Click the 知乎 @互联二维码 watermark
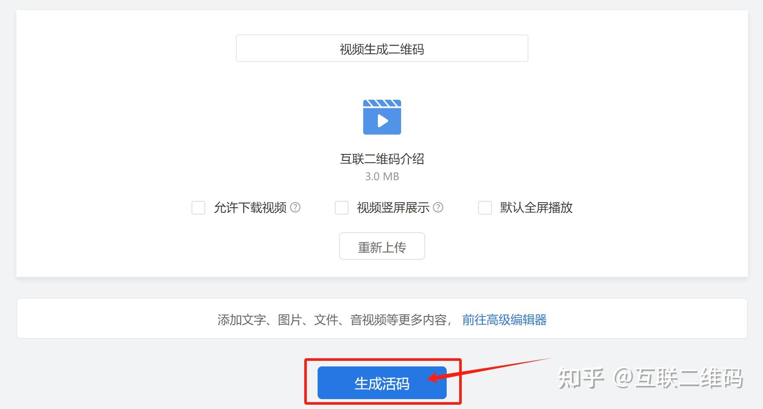763x409 pixels. 651,378
